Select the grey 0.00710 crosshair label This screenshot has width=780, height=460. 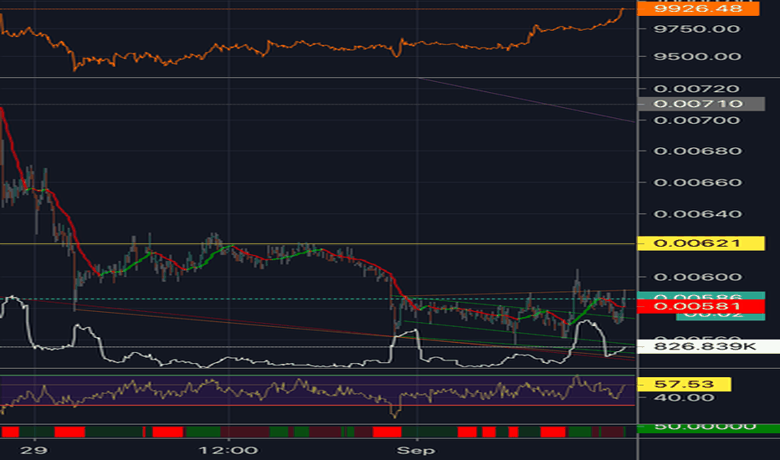click(700, 104)
